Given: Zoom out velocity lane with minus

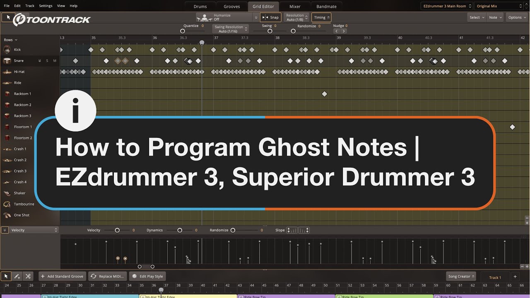Looking at the screenshot, I should tap(522, 267).
